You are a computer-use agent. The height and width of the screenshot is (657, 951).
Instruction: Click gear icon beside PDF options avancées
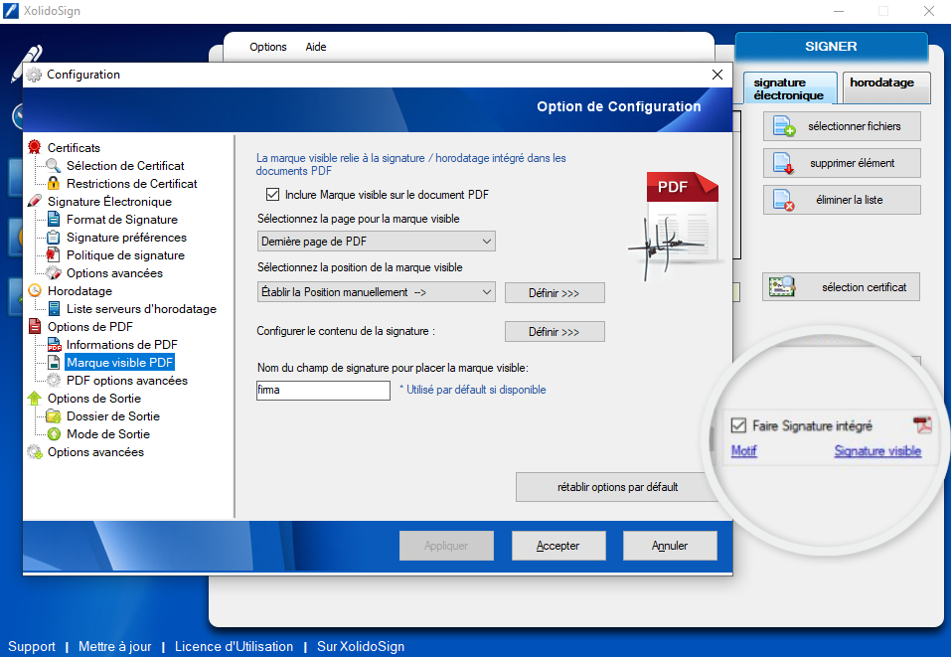[54, 381]
